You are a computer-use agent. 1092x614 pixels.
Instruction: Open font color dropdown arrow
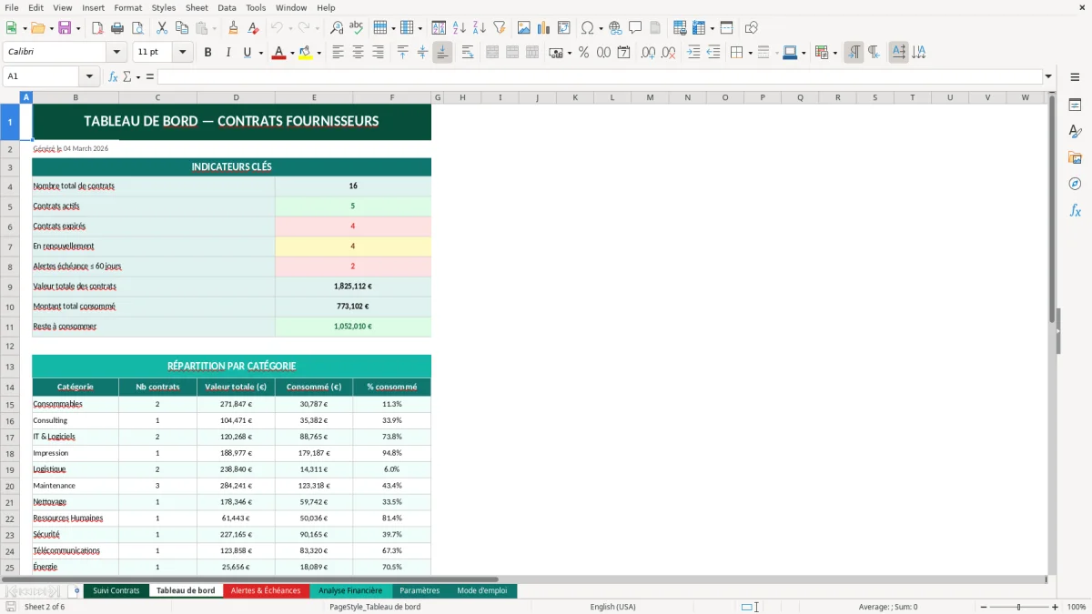coord(292,53)
